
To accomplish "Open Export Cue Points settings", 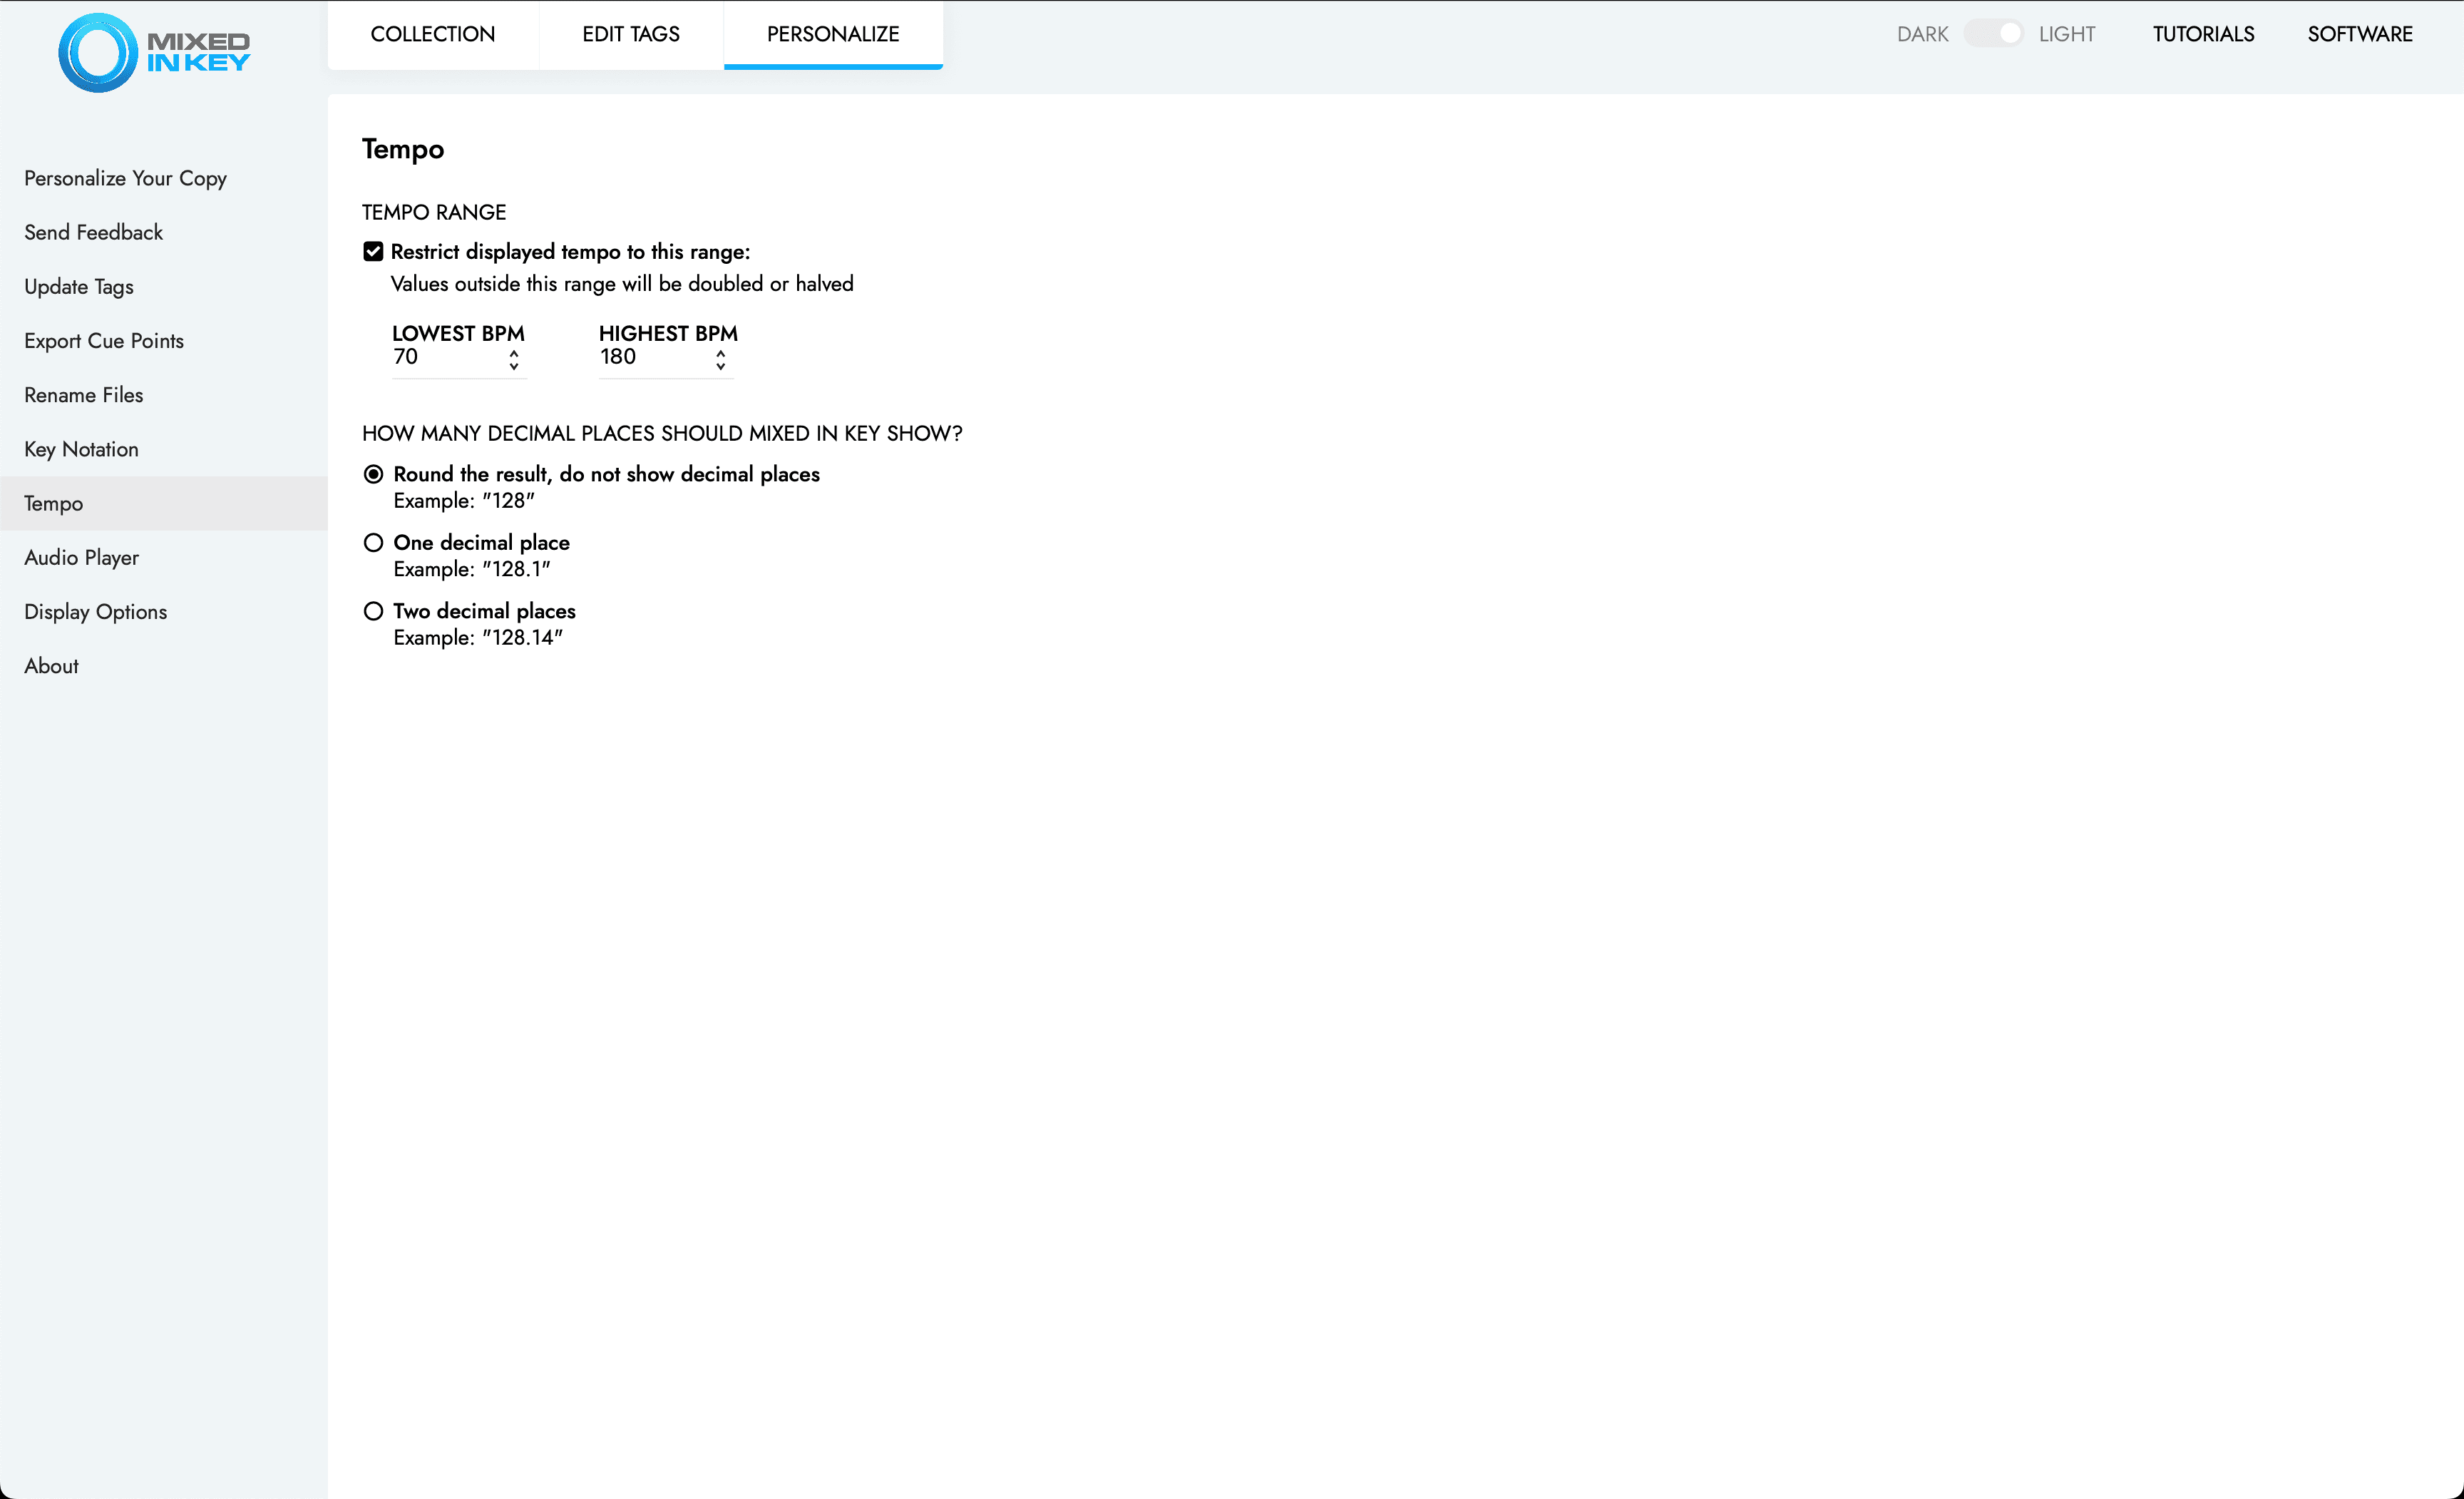I will click(164, 341).
